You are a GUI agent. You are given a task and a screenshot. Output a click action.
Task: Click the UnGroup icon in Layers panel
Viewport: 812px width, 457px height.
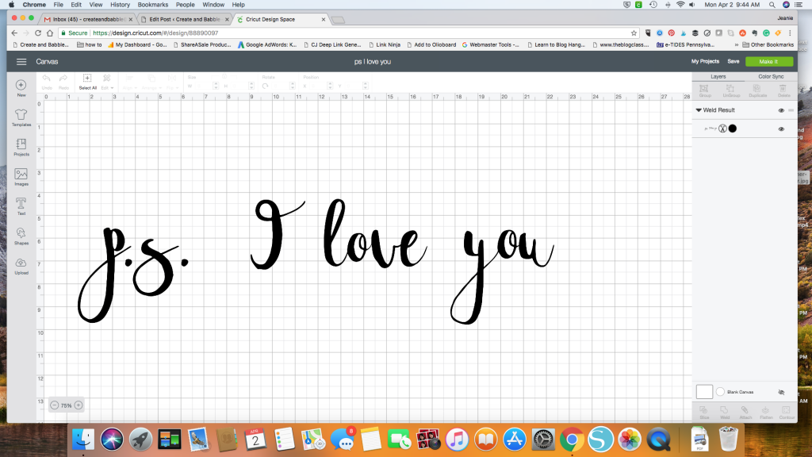(731, 90)
